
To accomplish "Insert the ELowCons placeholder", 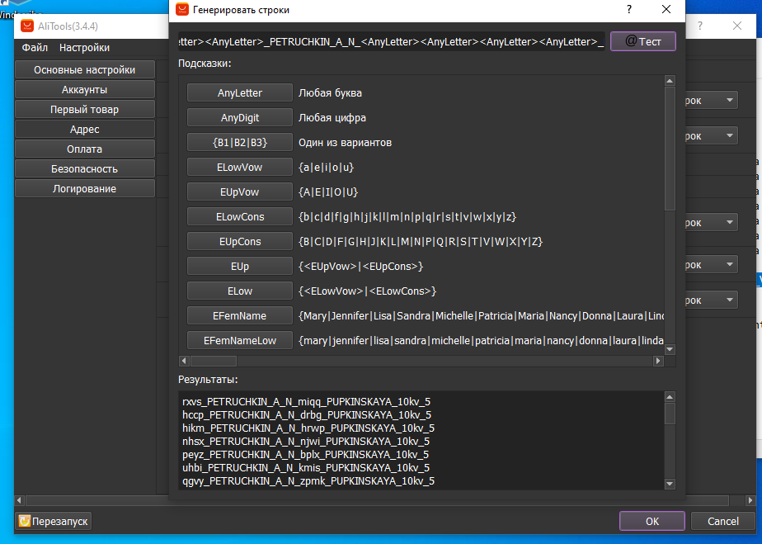I will coord(240,216).
